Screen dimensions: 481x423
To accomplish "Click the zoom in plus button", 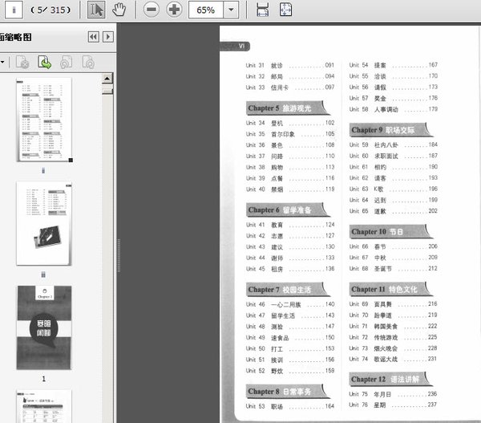I will [173, 10].
